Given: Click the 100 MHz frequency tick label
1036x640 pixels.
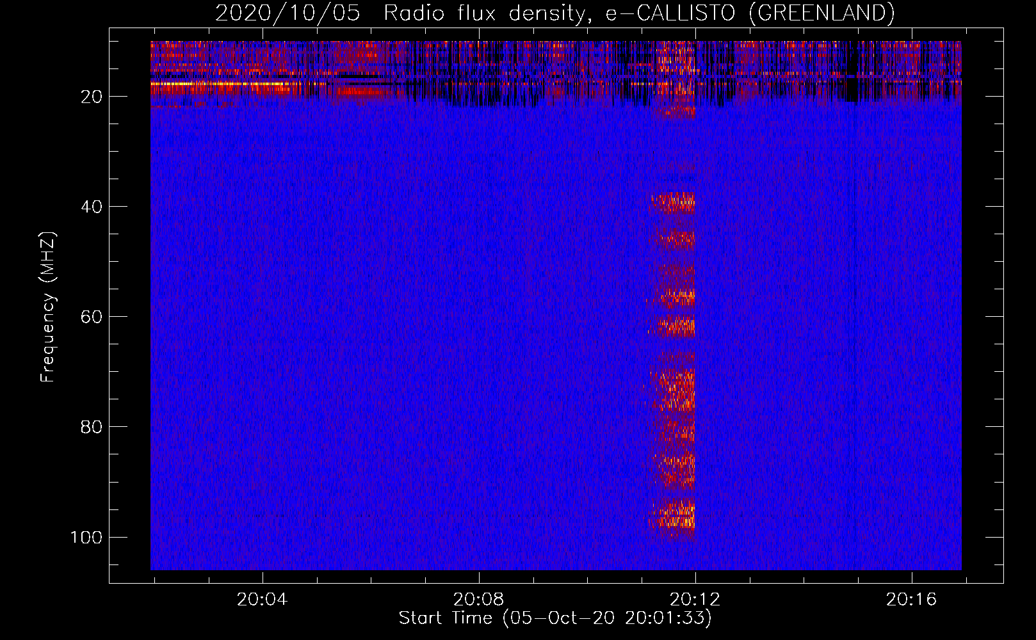Looking at the screenshot, I should tap(86, 537).
